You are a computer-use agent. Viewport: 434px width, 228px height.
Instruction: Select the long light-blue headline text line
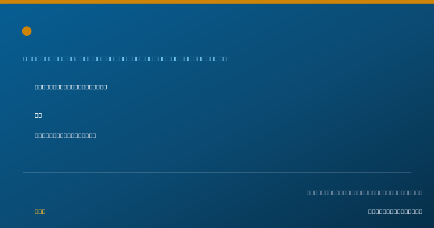(125, 59)
